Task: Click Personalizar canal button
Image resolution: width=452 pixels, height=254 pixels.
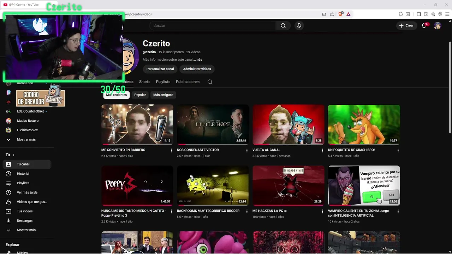Action: coord(160,69)
